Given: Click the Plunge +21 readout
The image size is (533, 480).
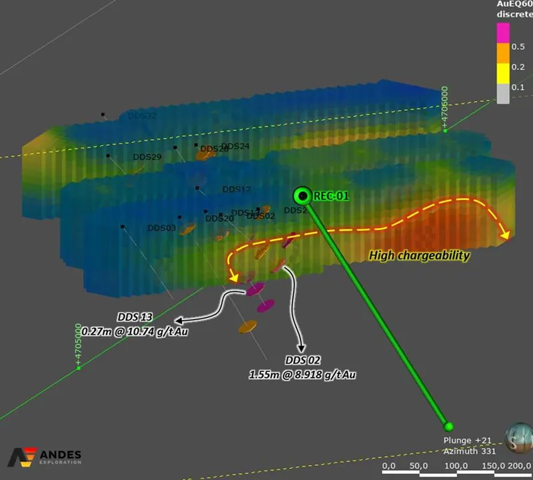Looking at the screenshot, I should [468, 441].
